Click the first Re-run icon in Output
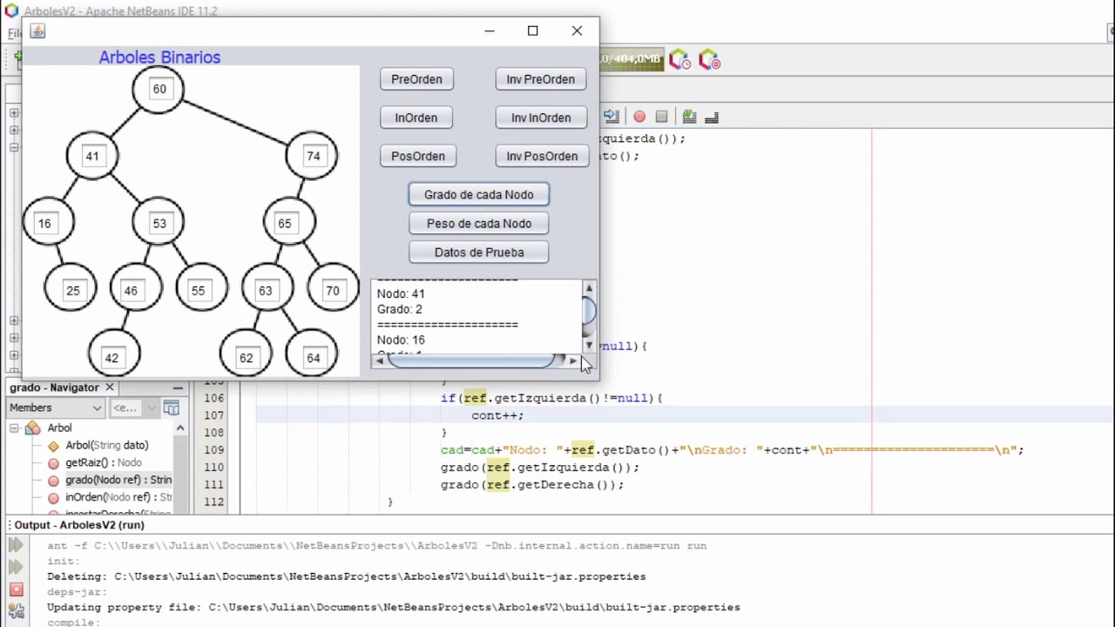 point(16,546)
